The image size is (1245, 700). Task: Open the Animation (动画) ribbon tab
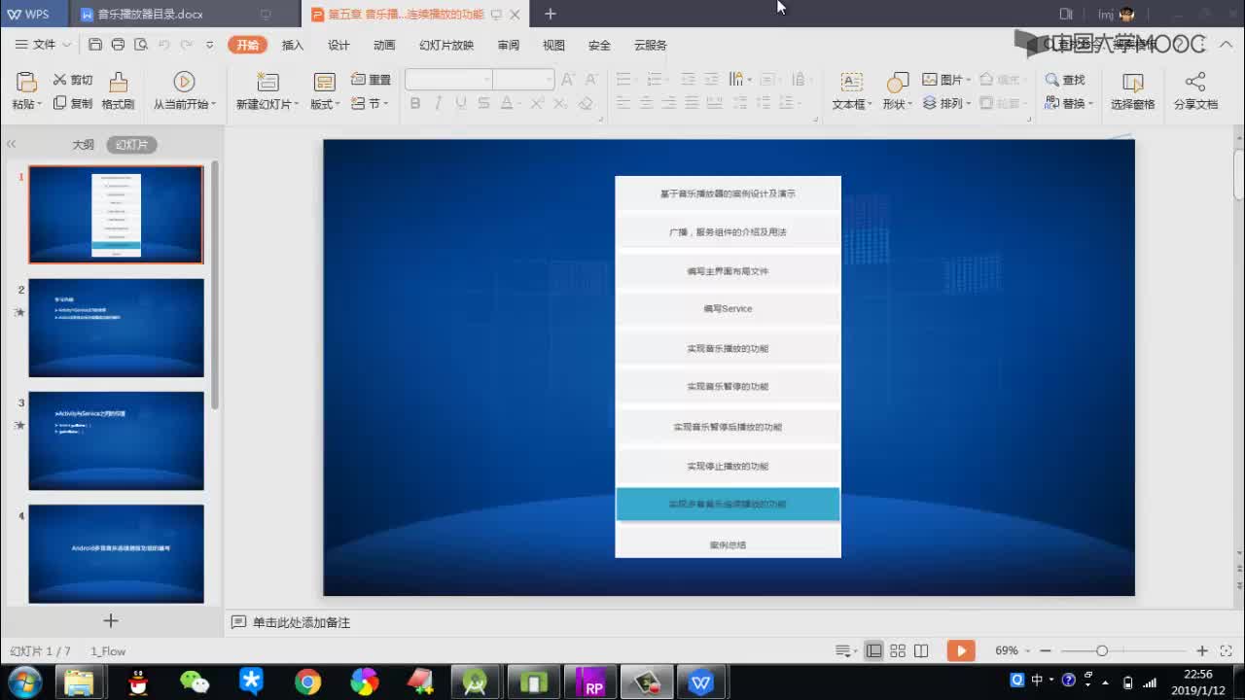[x=384, y=45]
